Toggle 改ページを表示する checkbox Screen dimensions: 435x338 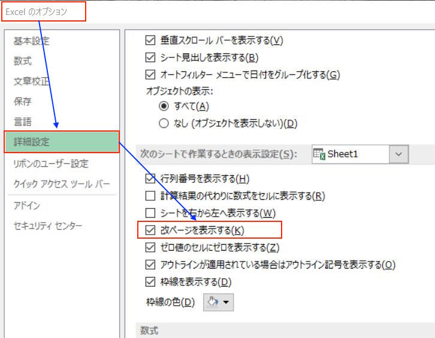click(150, 230)
